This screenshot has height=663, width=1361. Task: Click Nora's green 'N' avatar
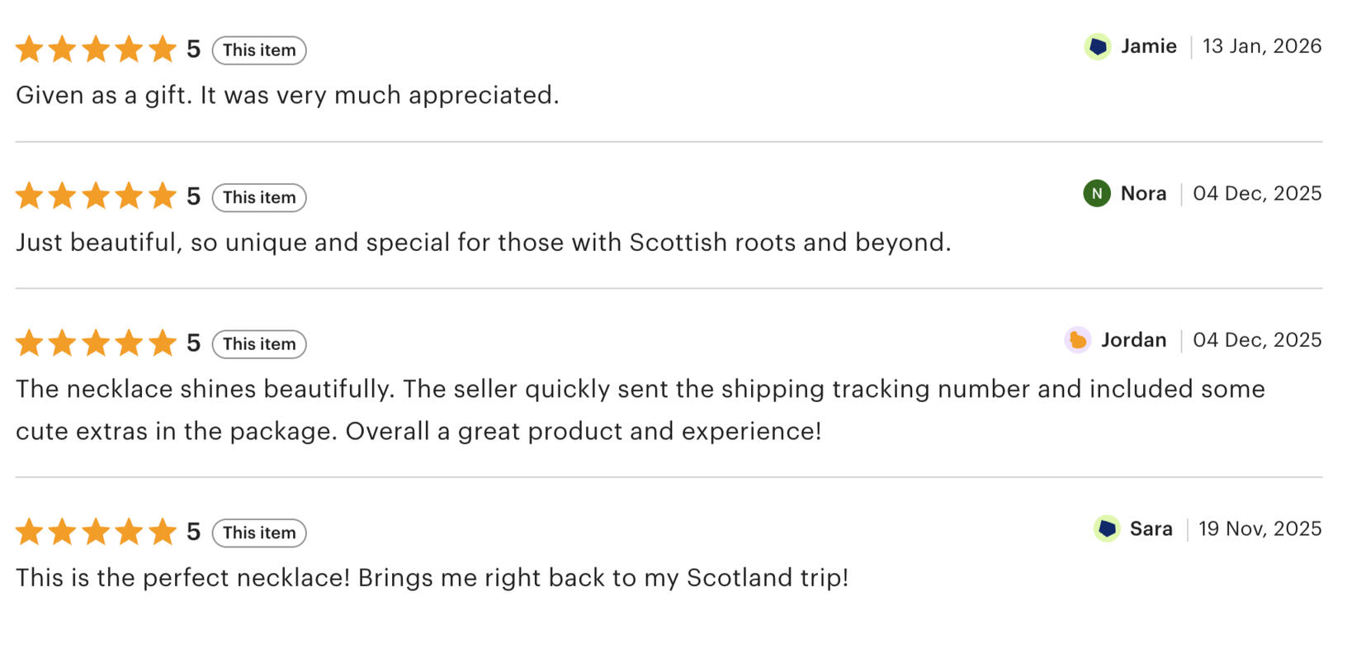tap(1096, 194)
